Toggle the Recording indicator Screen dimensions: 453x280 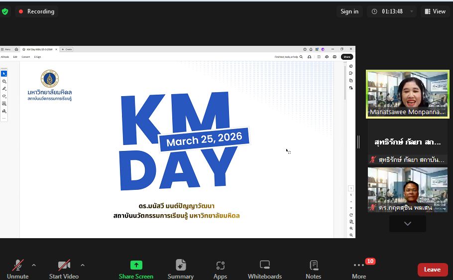click(x=36, y=11)
